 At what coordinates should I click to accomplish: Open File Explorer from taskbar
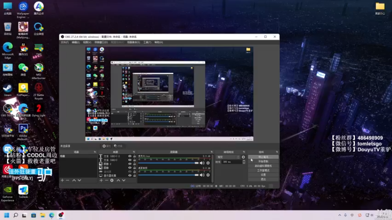[x=43, y=215]
